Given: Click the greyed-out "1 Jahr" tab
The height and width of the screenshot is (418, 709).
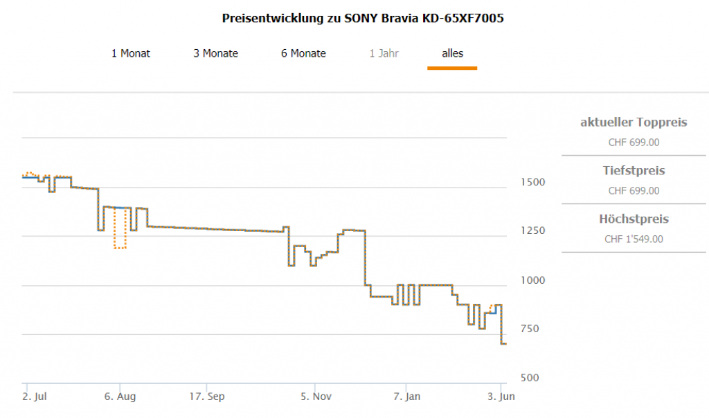Looking at the screenshot, I should pyautogui.click(x=384, y=53).
